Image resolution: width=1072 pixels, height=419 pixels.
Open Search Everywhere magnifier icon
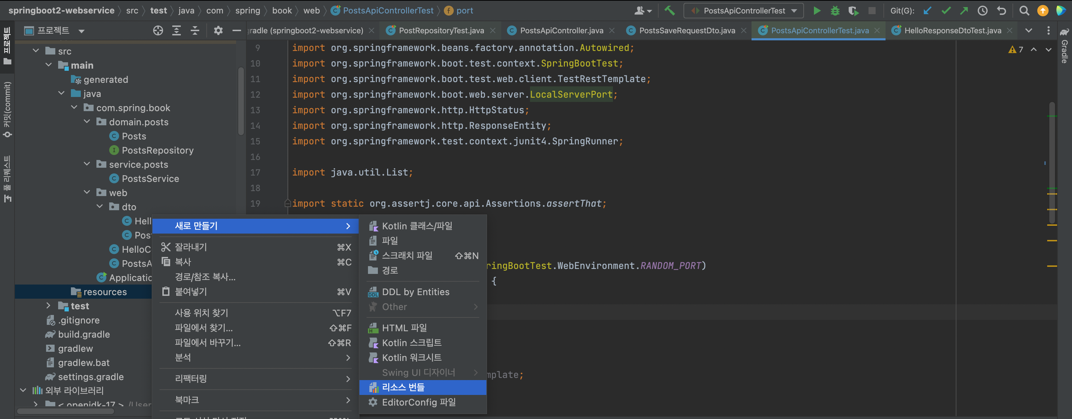click(x=1024, y=11)
